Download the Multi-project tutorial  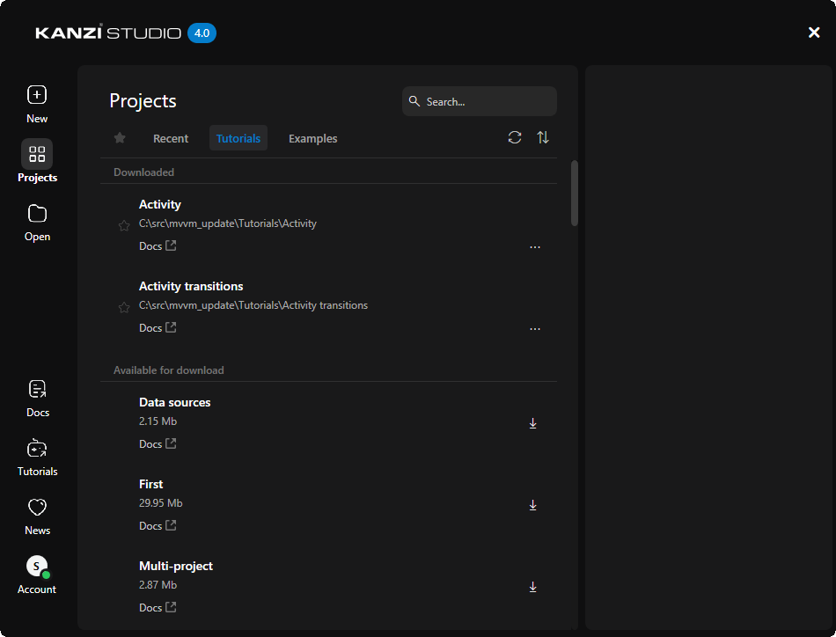(532, 587)
